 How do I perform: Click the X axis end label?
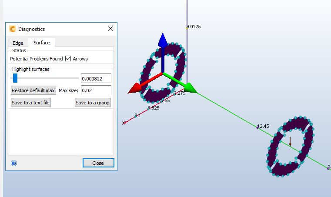click(x=124, y=123)
